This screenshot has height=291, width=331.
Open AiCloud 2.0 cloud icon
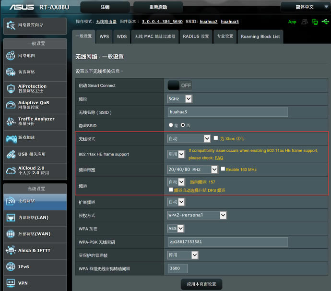click(11, 170)
